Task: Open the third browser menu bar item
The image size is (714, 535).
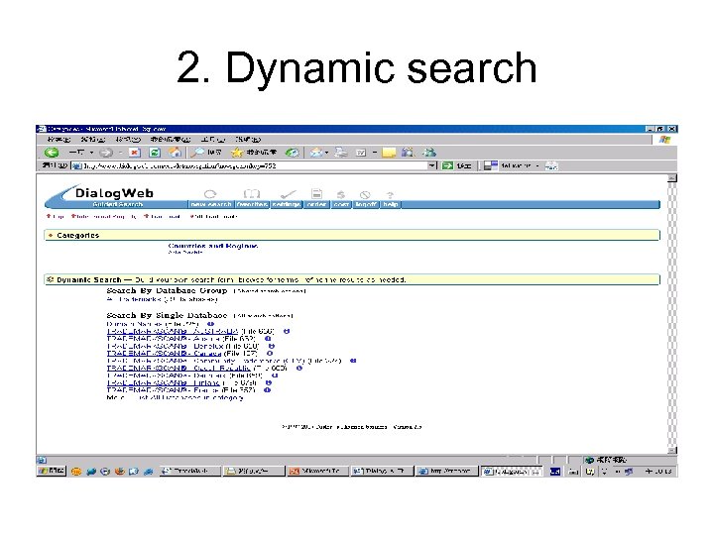Action: coord(128,140)
